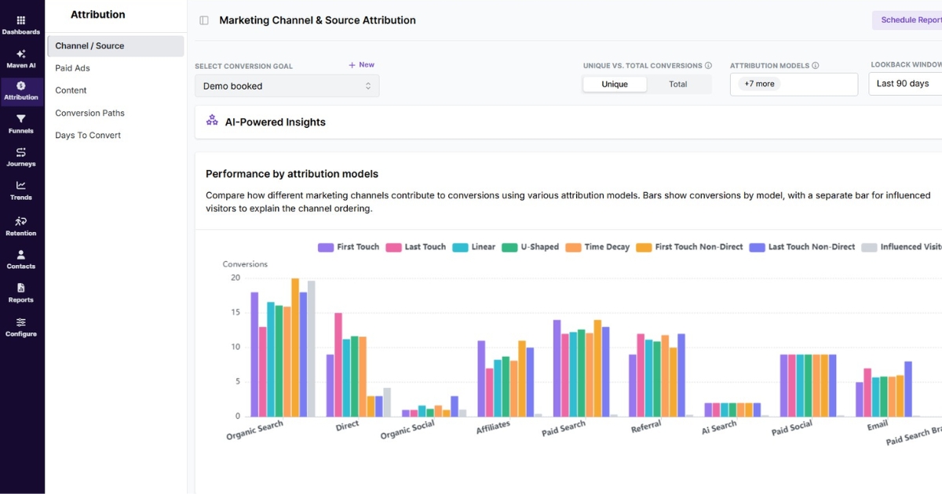The width and height of the screenshot is (942, 494).
Task: Open Maven AI sparkle icon
Action: pyautogui.click(x=21, y=54)
